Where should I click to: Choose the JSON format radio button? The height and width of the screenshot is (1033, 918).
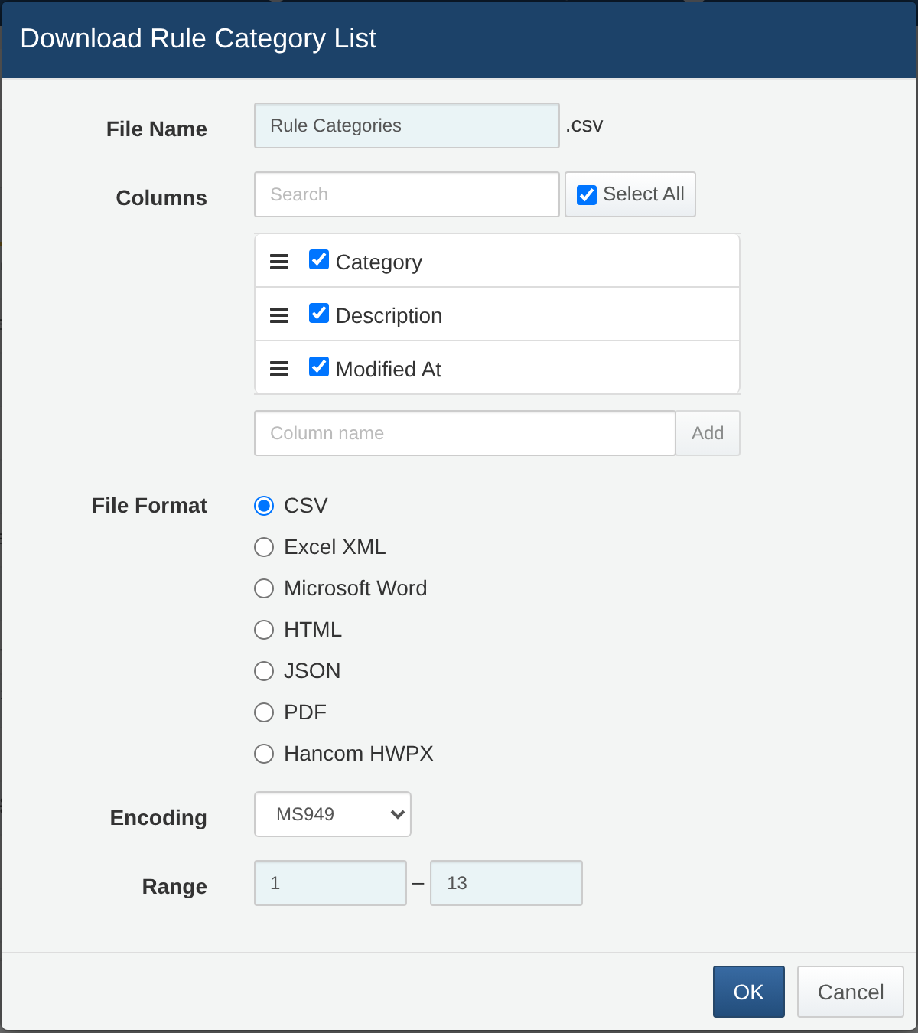click(264, 671)
